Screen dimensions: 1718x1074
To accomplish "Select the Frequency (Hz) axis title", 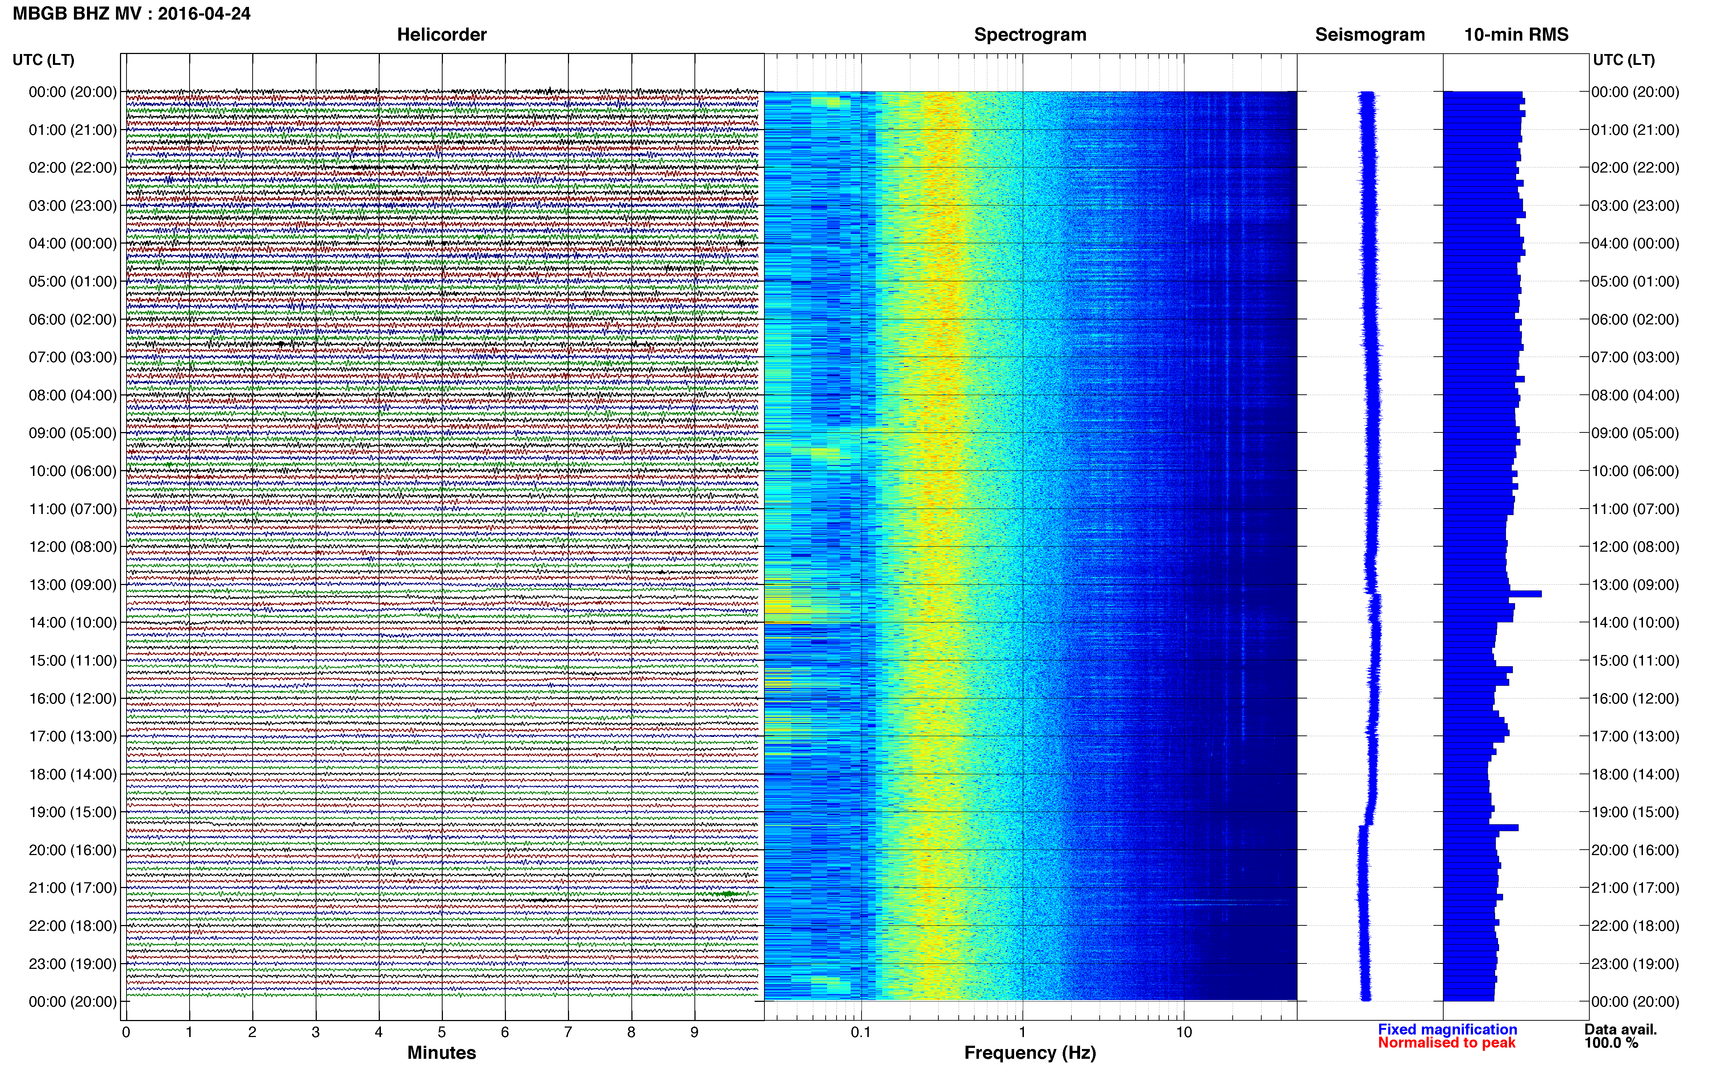I will (1030, 1053).
